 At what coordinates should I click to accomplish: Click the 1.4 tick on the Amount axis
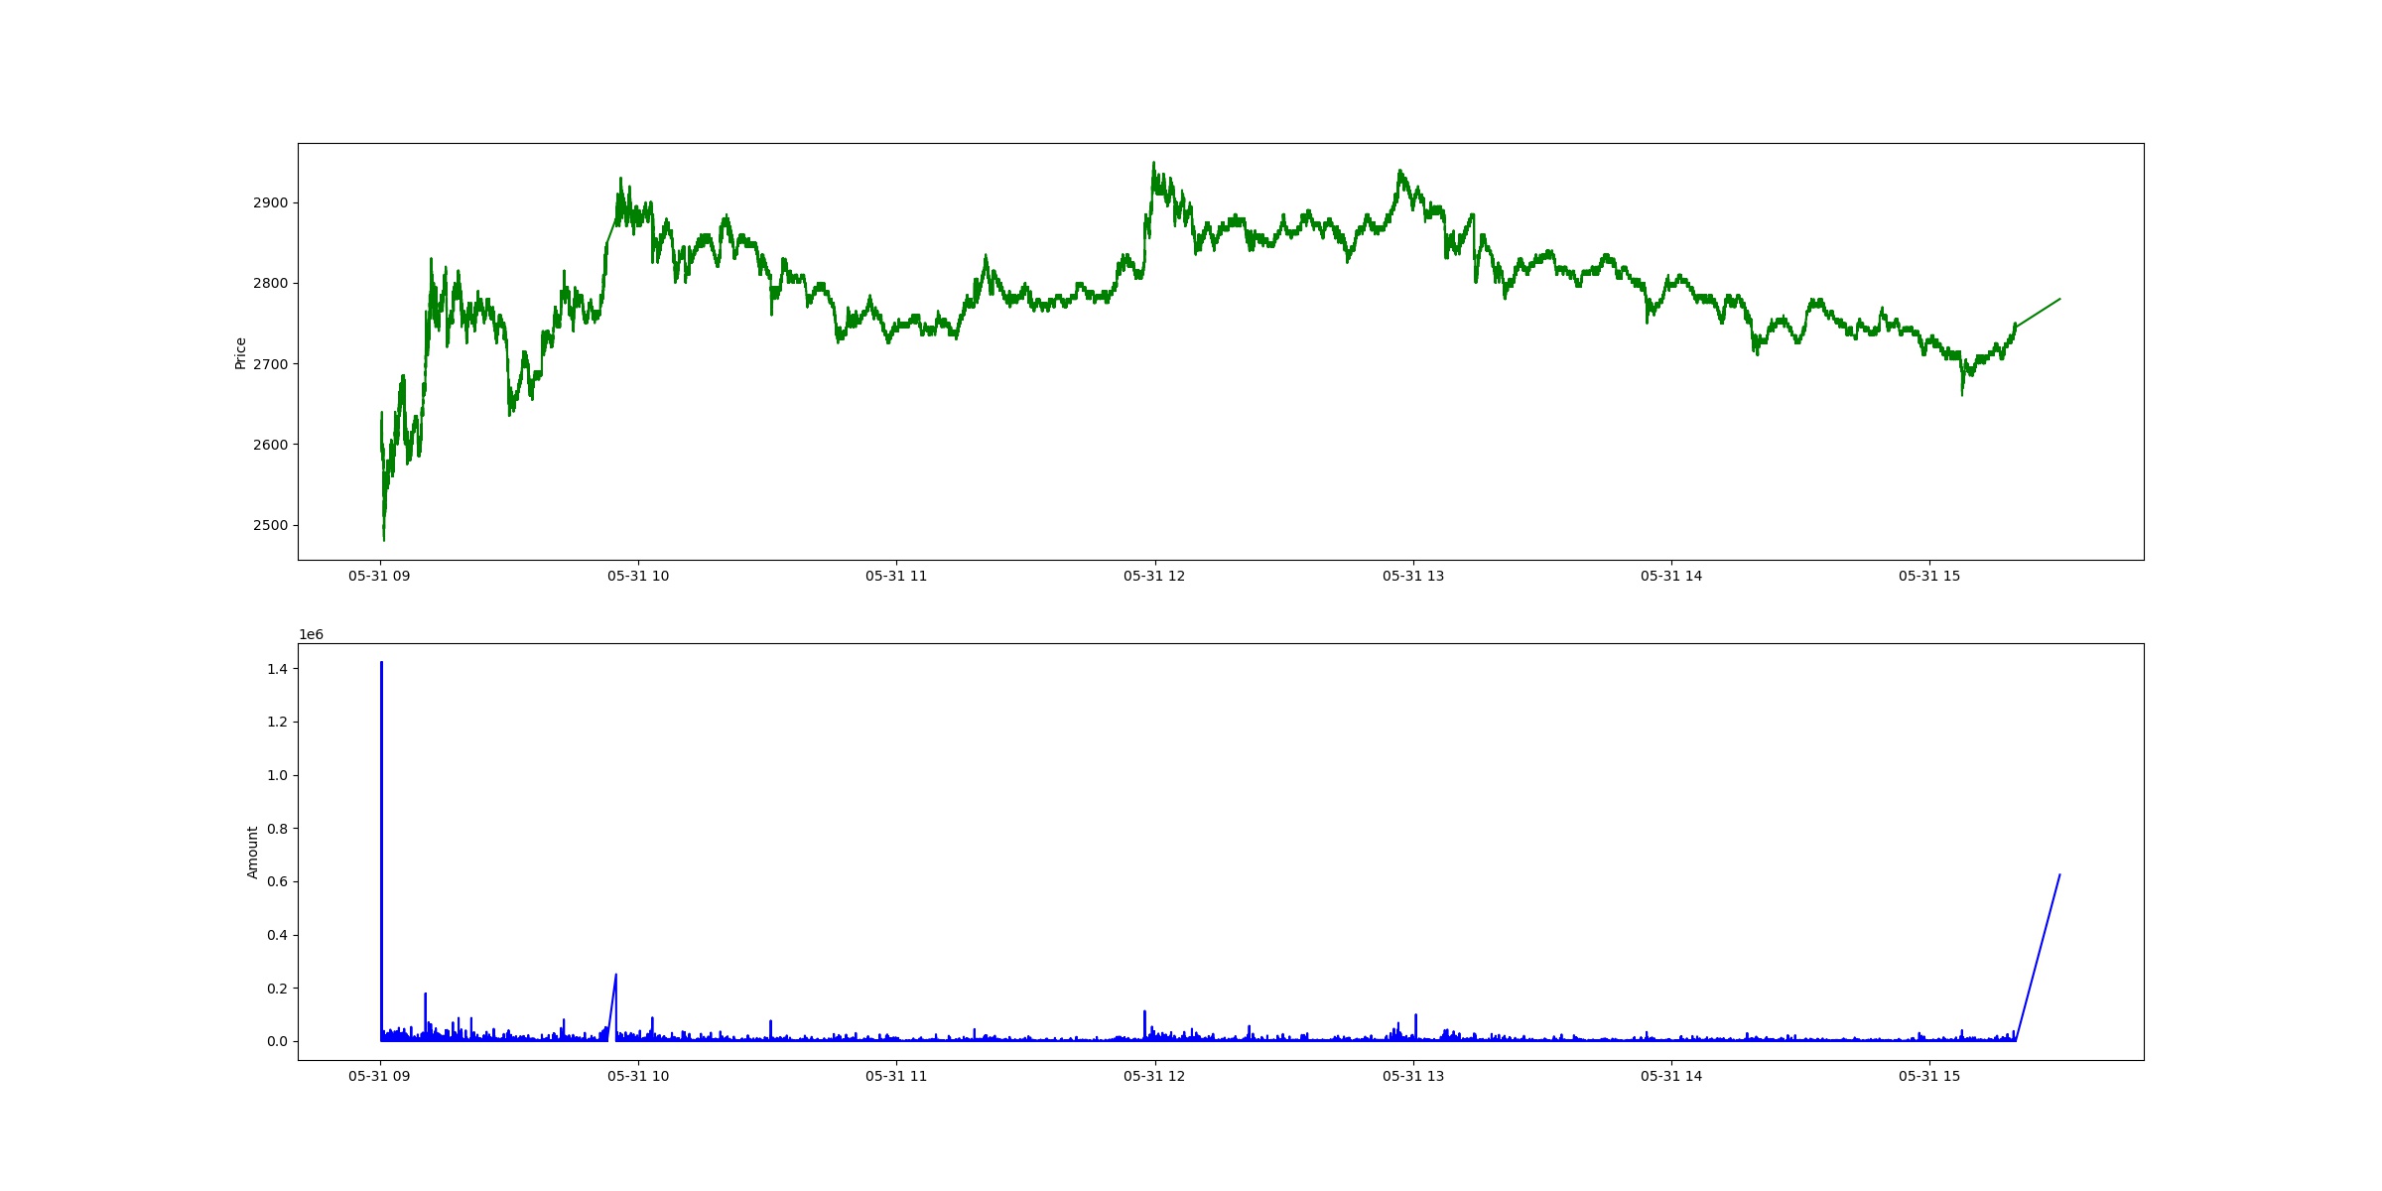coord(277,669)
